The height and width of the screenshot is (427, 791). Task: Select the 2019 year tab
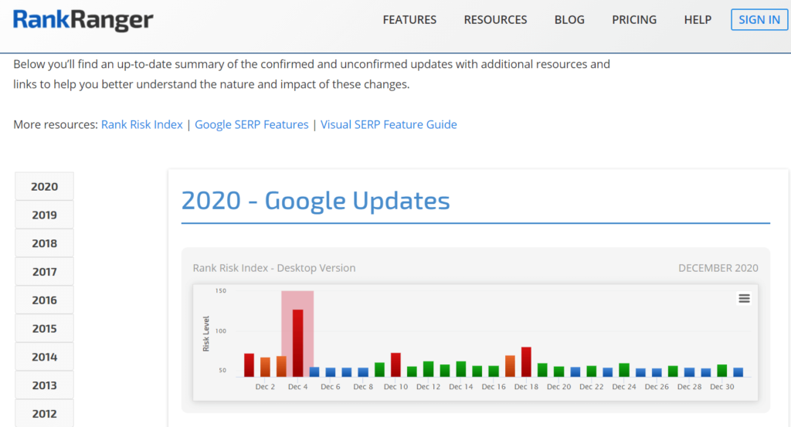(44, 215)
